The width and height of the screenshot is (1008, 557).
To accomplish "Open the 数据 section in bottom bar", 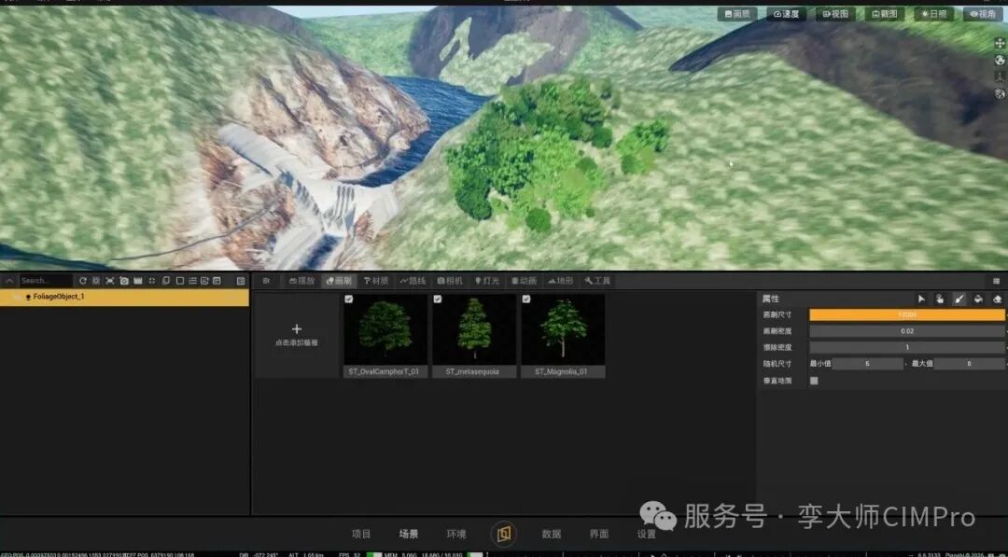I will pyautogui.click(x=552, y=534).
